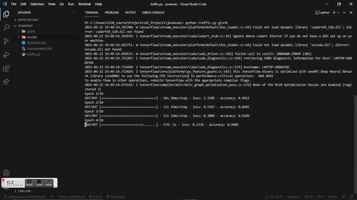Open the requirements.txt file
Screen dimensions: 357x200
40,48
